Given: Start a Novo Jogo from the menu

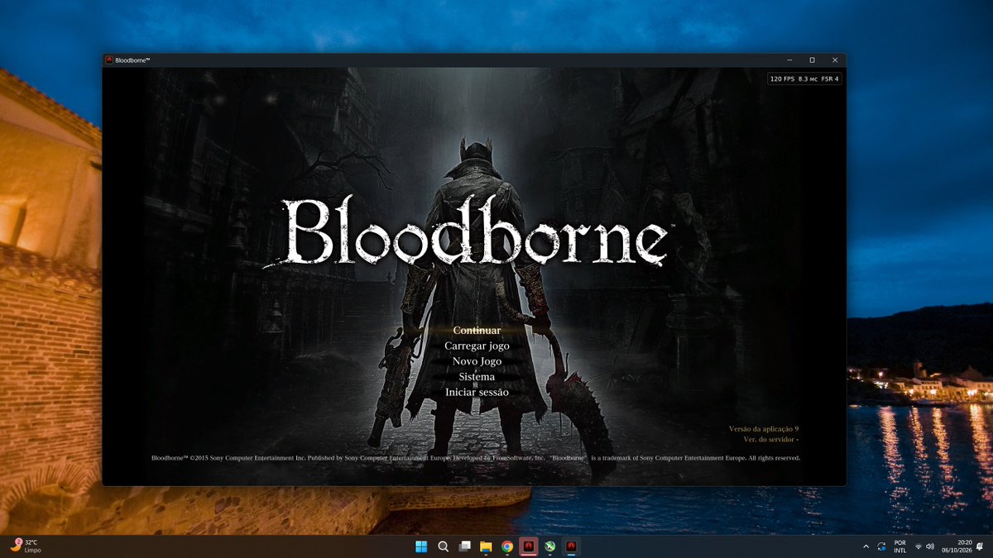Looking at the screenshot, I should click(x=477, y=361).
